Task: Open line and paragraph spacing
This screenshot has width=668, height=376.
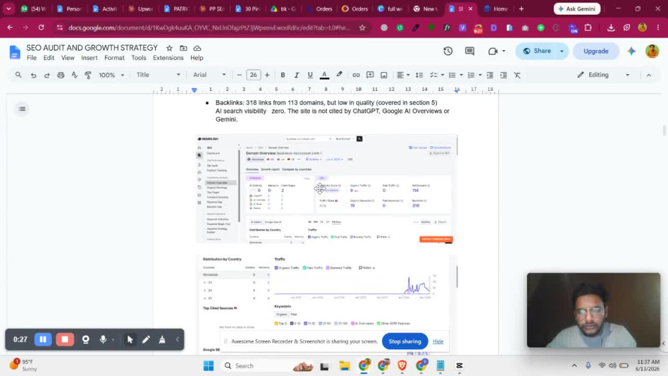Action: coord(420,75)
